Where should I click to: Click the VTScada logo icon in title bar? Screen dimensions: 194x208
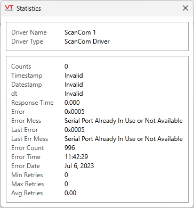(9, 8)
